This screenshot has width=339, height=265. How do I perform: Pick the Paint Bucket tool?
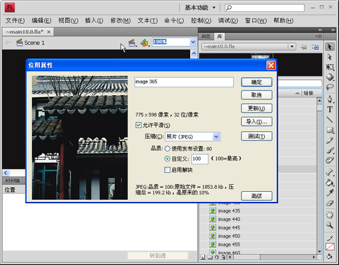(x=329, y=183)
